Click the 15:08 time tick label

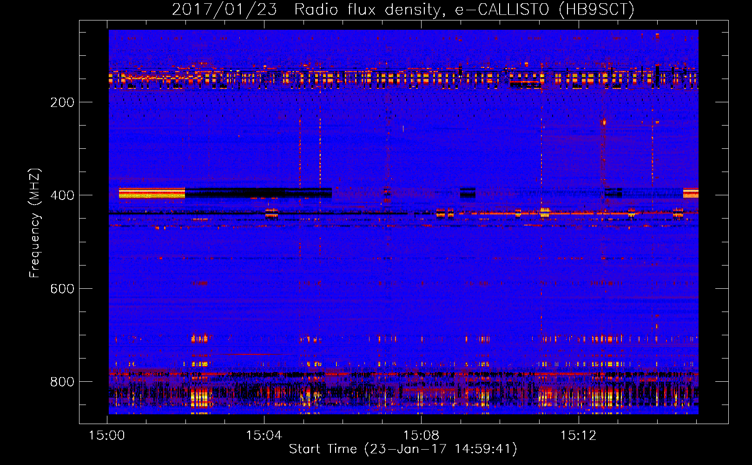421,436
